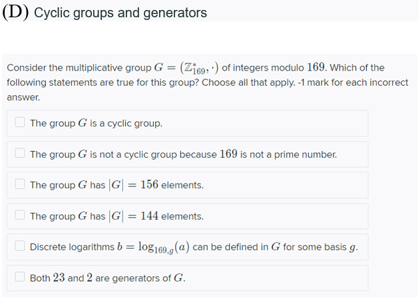Viewport: 420px width, 298px height.
Task: Click the text 'can be defined in G for some basis g'
Action: coord(275,247)
